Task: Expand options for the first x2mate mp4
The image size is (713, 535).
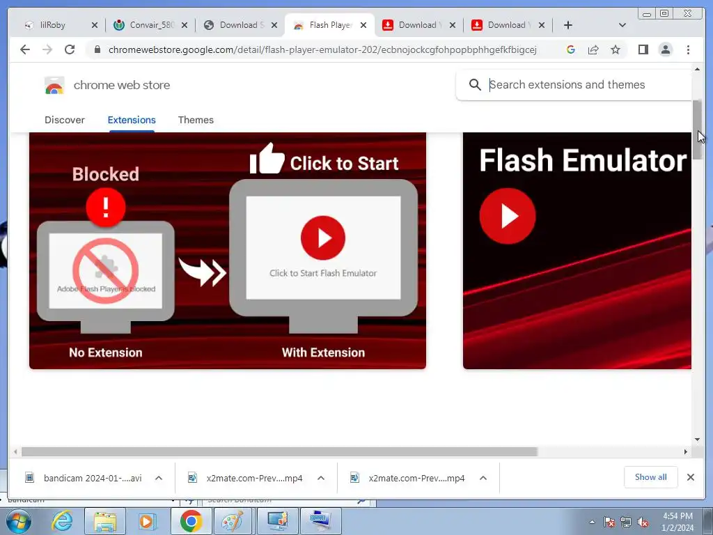Action: (321, 478)
